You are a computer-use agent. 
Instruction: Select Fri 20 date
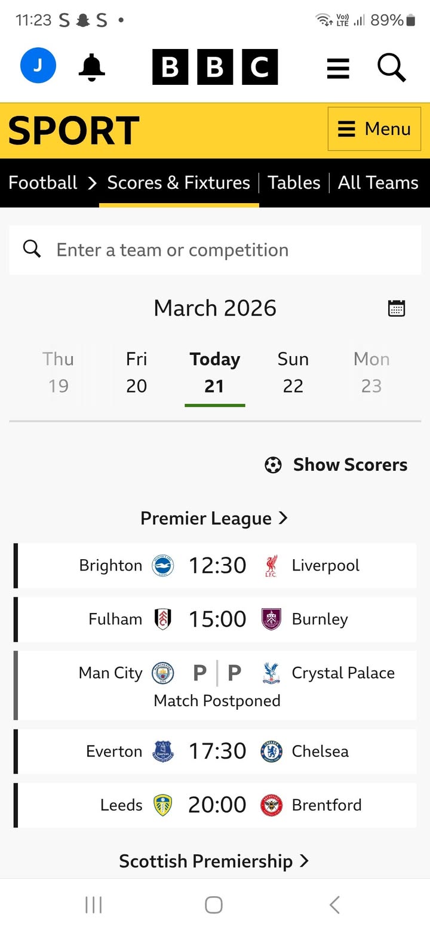click(x=136, y=372)
